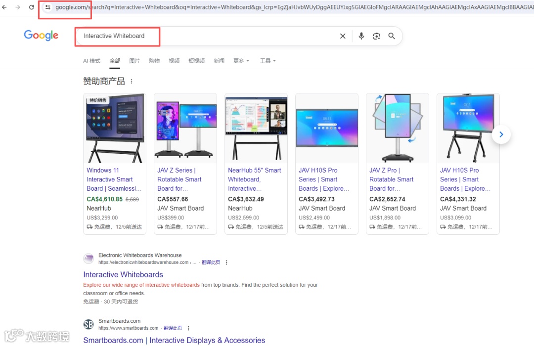Image resolution: width=534 pixels, height=346 pixels.
Task: Click the US$3,299.00 price text
Action: tap(102, 217)
